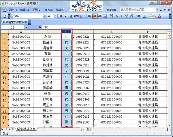The width and height of the screenshot is (173, 137).
Task: Align cell text right
Action: [x=100, y=16]
